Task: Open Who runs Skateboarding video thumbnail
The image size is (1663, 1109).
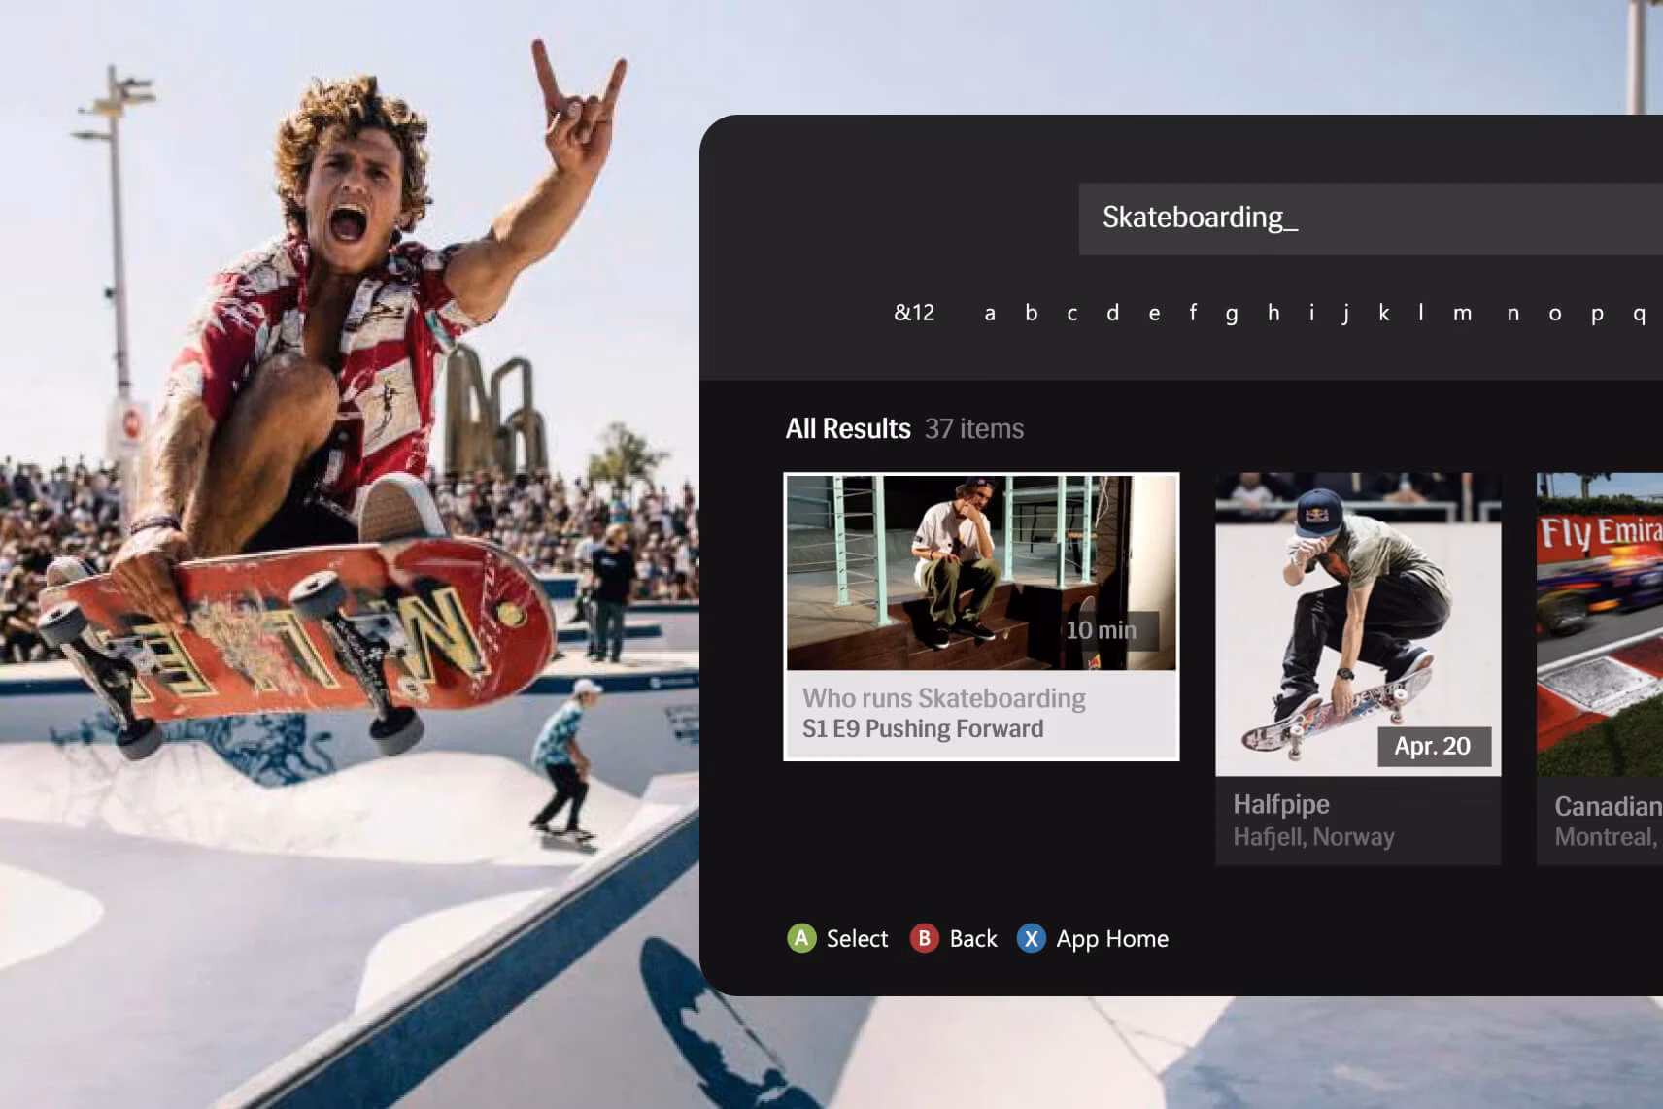Action: (981, 573)
